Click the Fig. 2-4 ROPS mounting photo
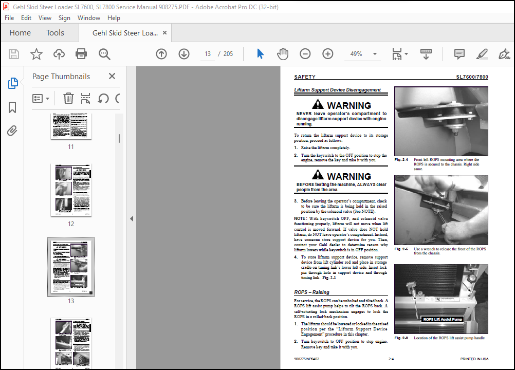515x370 pixels. click(x=441, y=121)
